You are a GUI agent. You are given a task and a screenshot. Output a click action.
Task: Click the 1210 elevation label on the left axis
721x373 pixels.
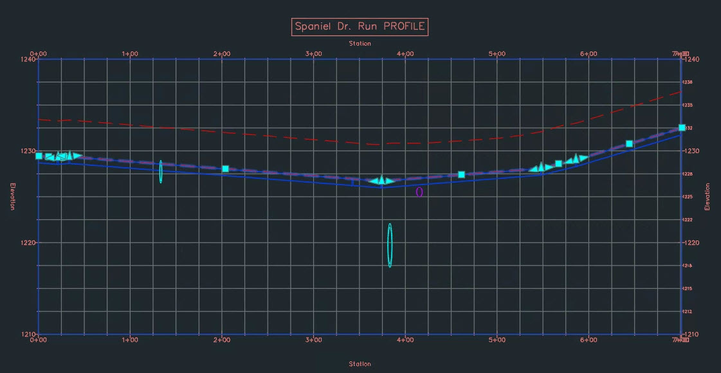click(28, 334)
